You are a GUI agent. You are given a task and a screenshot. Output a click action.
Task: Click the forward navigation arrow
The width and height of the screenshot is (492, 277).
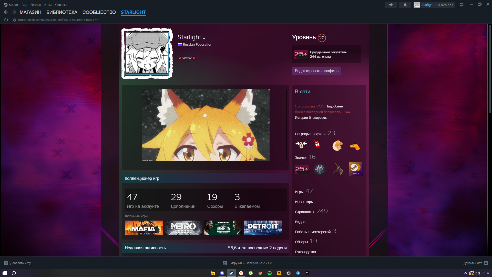click(14, 12)
